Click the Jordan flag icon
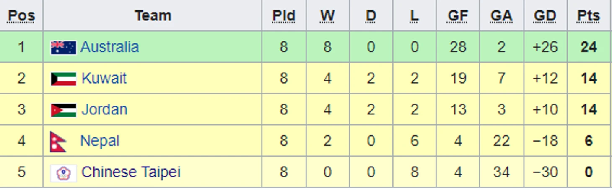Image resolution: width=612 pixels, height=190 pixels. tap(63, 110)
